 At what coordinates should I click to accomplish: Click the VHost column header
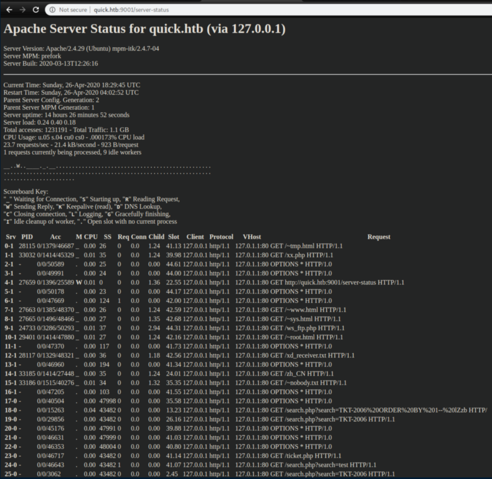tap(251, 237)
